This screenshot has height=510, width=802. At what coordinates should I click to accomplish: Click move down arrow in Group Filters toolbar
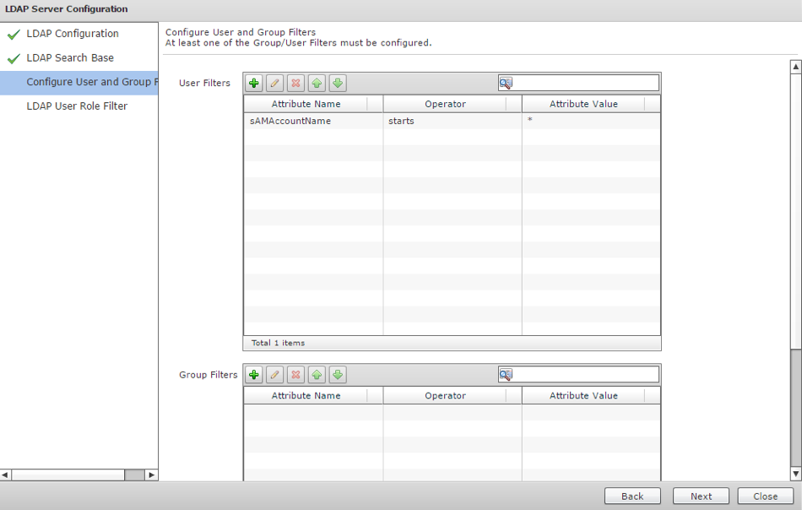coord(338,375)
